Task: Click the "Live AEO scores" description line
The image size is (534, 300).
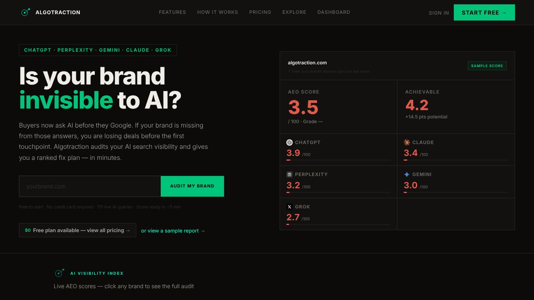Action: coord(124,286)
